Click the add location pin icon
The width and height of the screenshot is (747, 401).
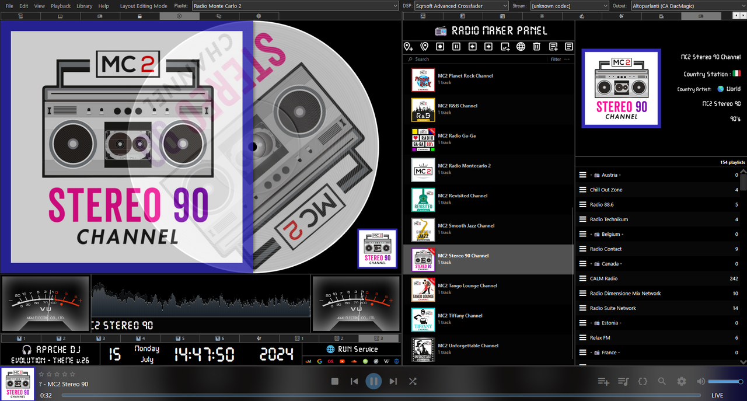(x=409, y=47)
